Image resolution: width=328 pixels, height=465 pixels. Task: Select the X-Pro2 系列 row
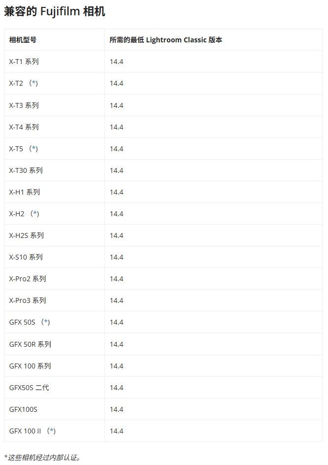164,279
